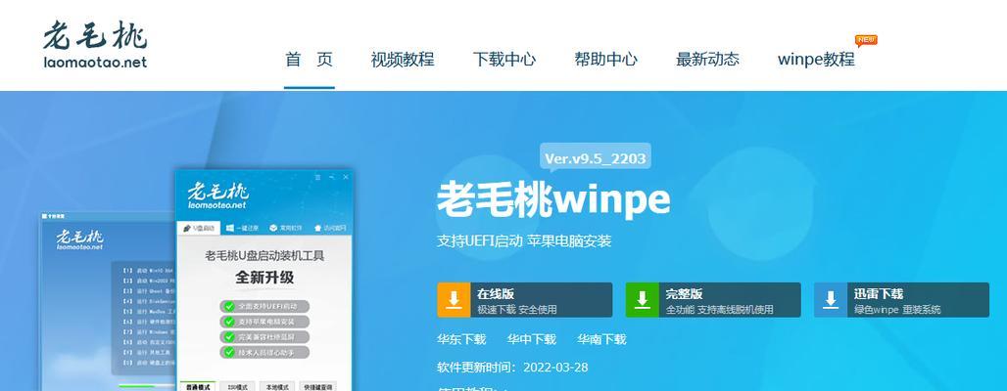
Task: Click the 老毛桃winpe headline text
Action: pyautogui.click(x=552, y=200)
